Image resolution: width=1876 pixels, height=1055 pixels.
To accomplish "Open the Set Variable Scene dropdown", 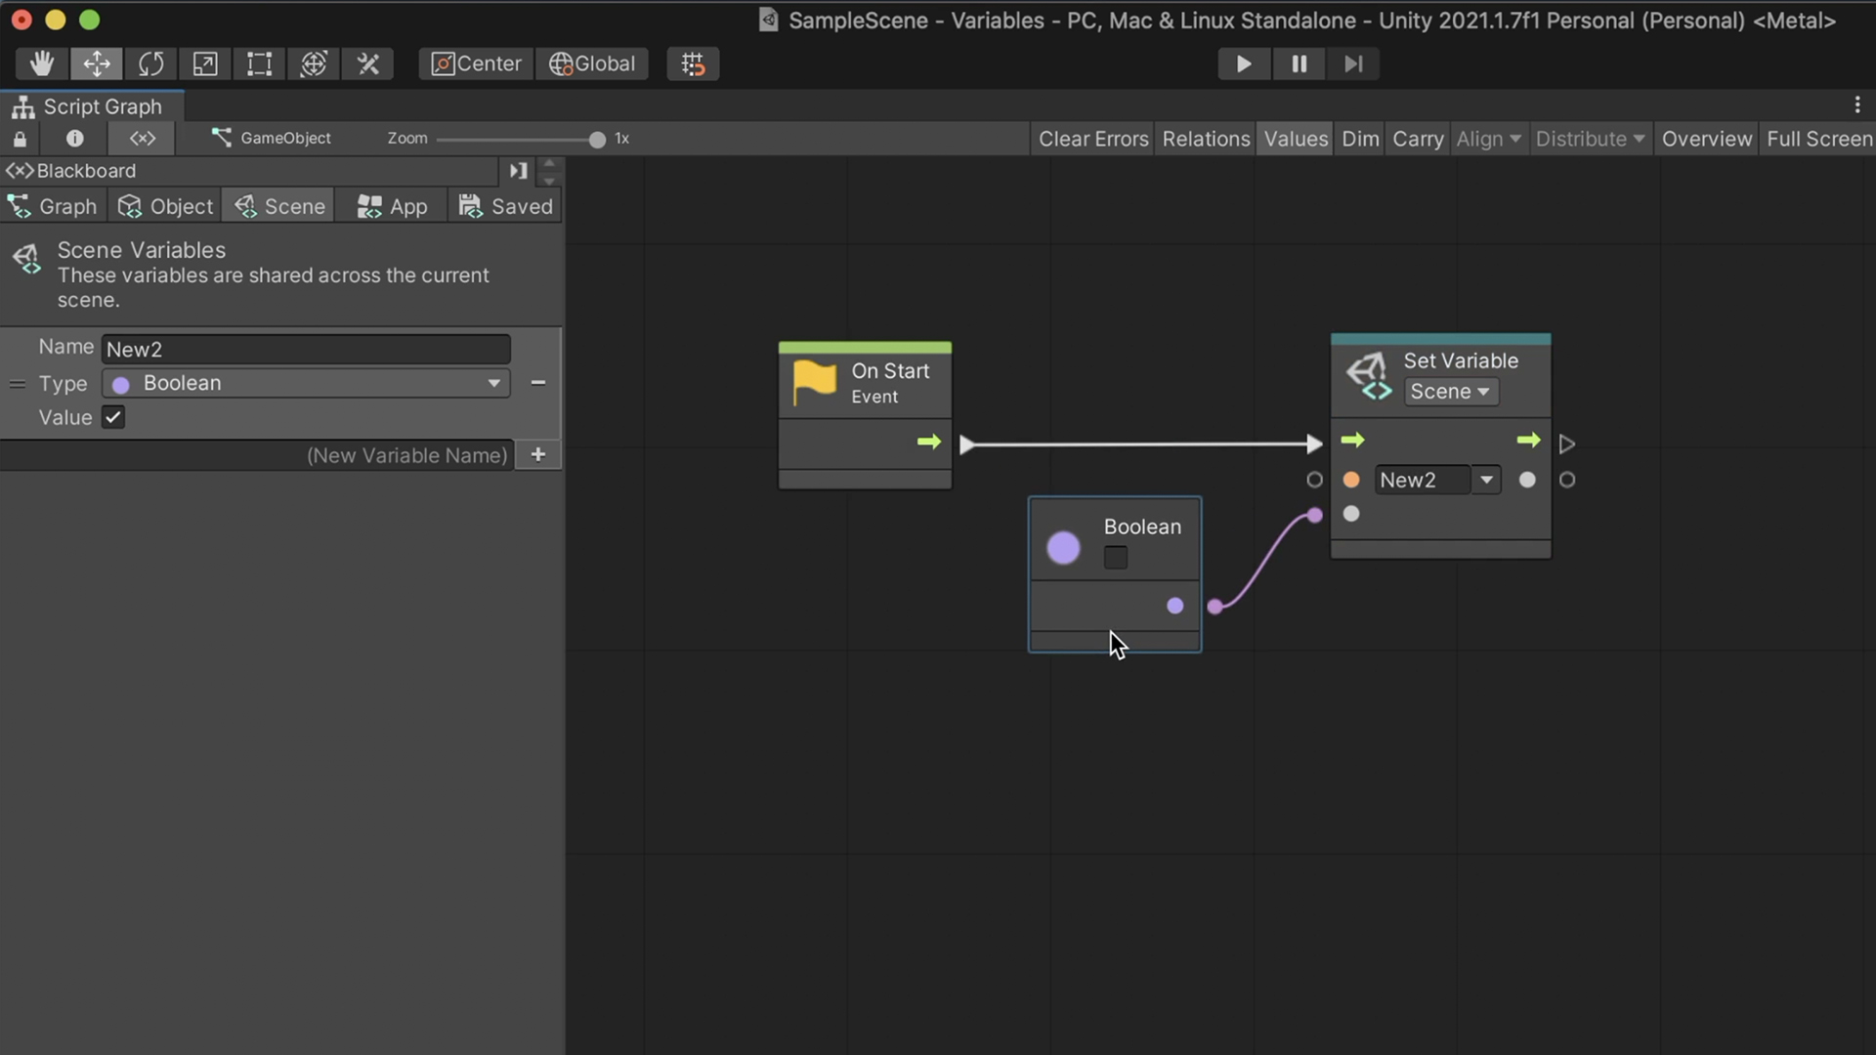I will [x=1450, y=392].
